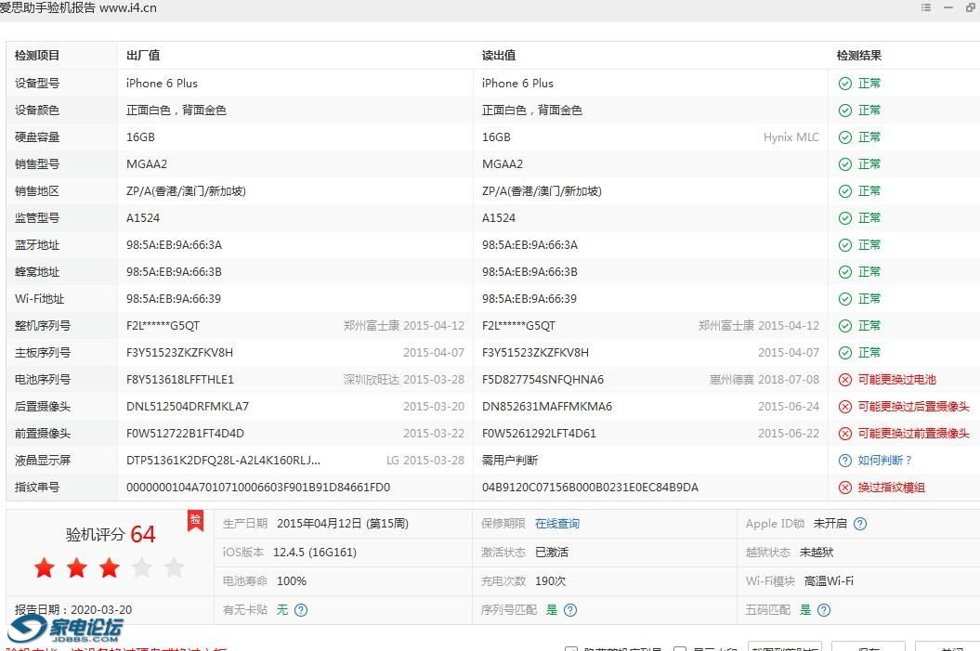Viewport: 980px width, 651px height.
Task: Click the red X icon for 电池序列号 row
Action: coord(845,380)
